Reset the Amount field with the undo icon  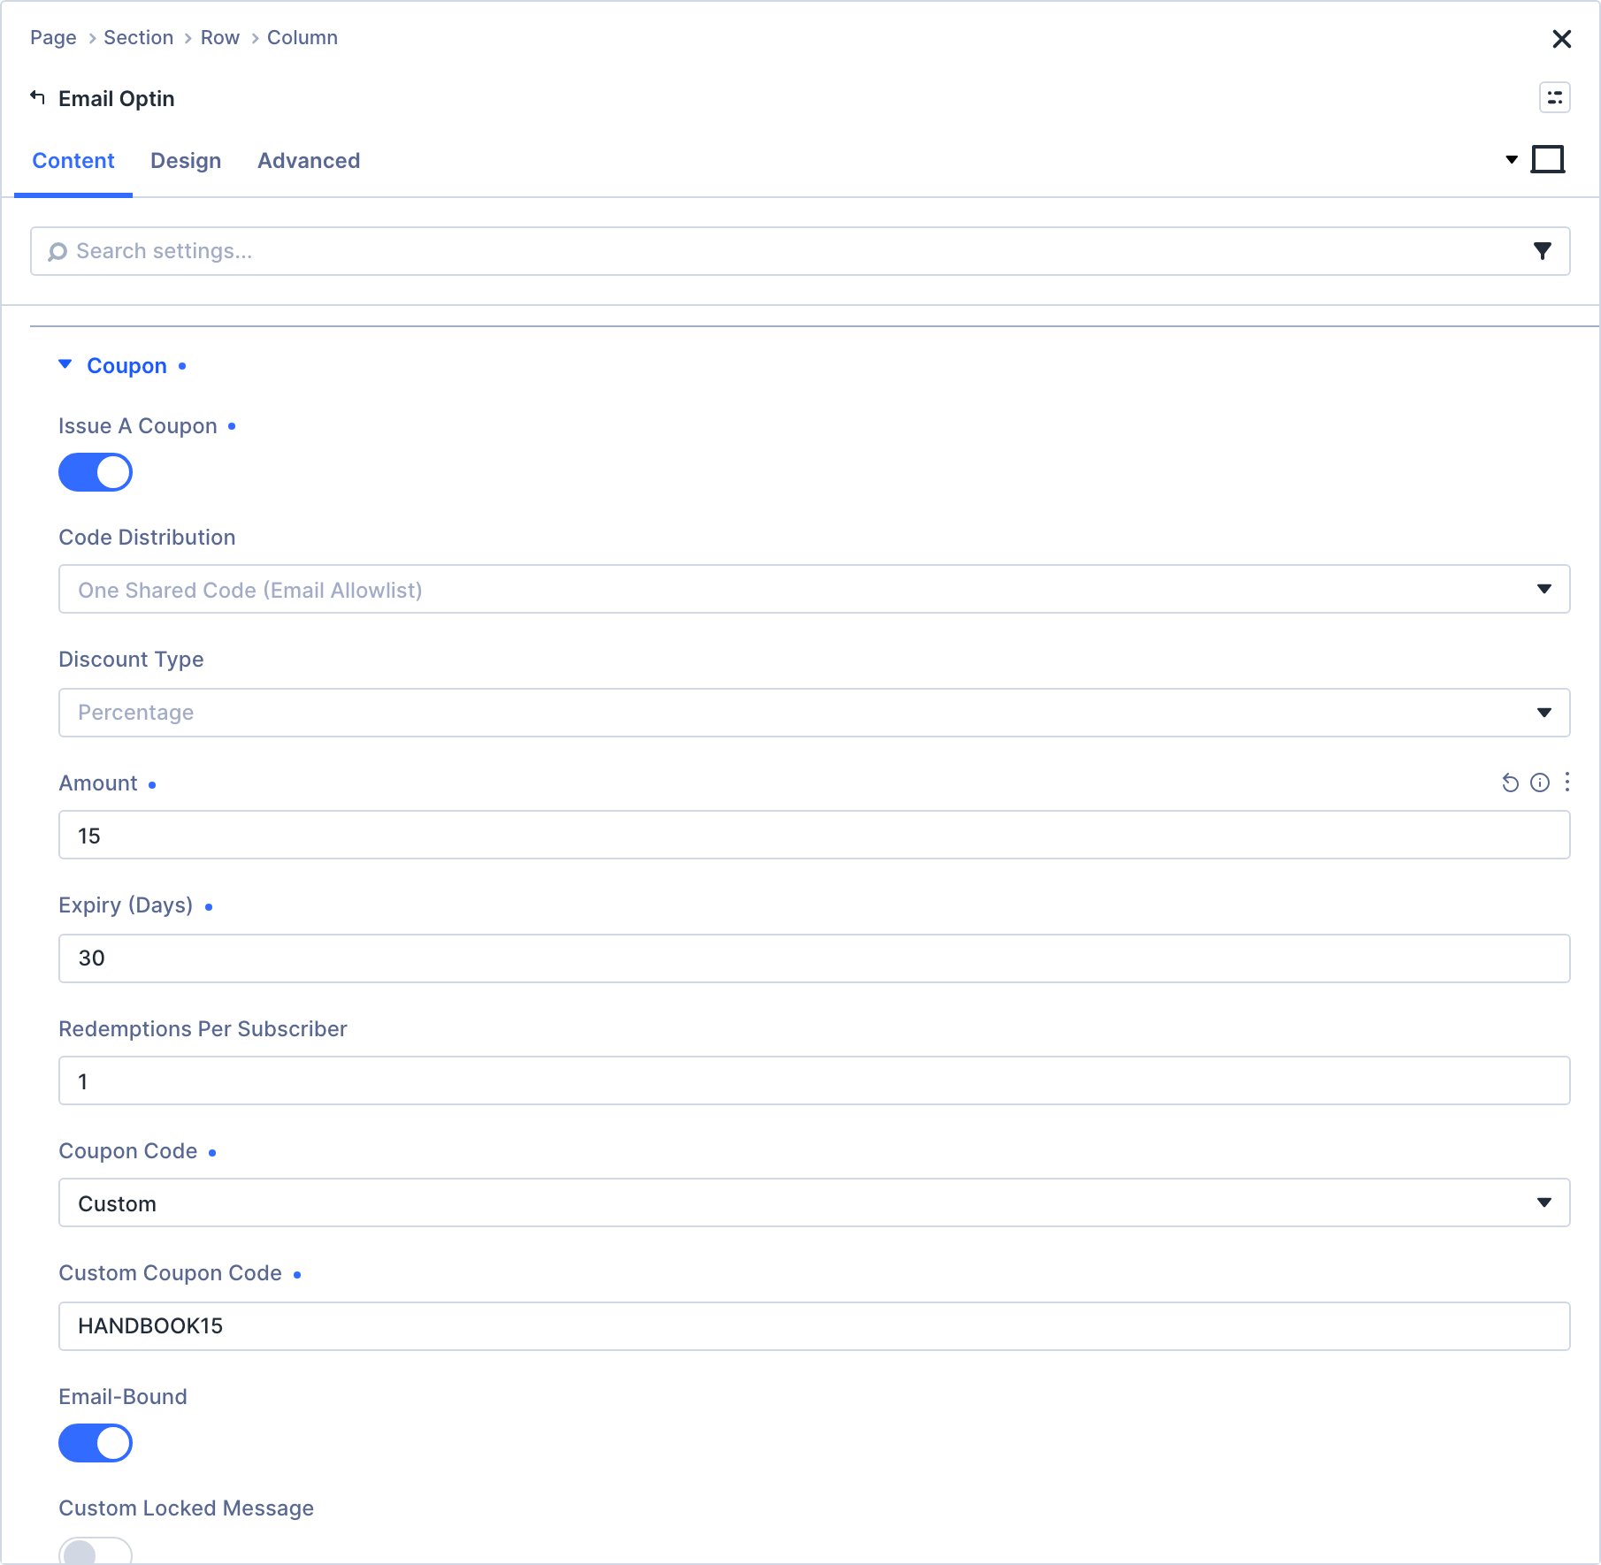[x=1510, y=782]
